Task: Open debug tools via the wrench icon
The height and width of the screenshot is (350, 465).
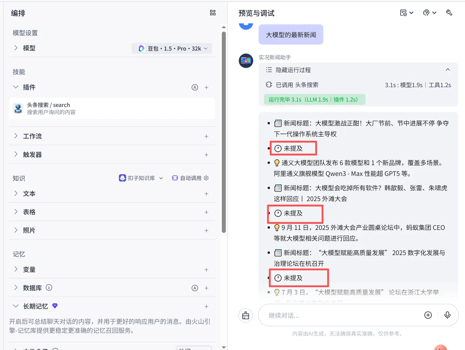Action: pos(449,13)
